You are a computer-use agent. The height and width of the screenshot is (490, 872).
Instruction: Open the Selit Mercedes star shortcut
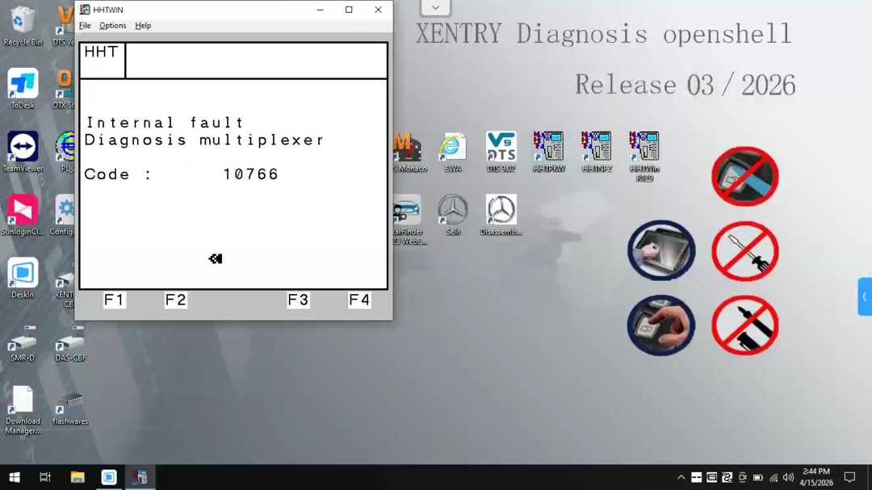(453, 215)
